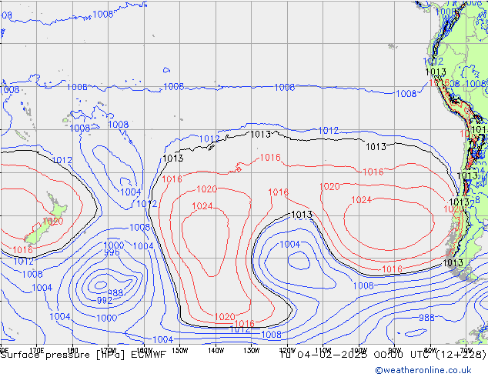Viewport: 488px width, 377px height.
Task: Click the 1012 label east of New Zealand
Action: point(146,204)
